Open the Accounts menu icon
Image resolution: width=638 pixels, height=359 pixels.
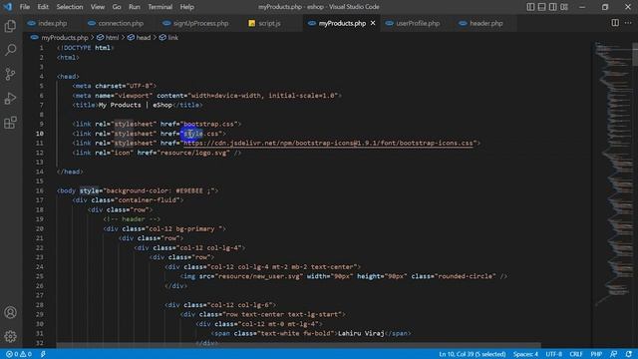coord(10,312)
